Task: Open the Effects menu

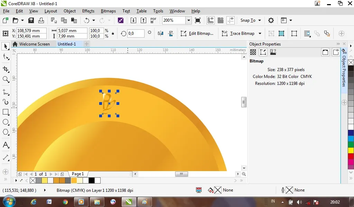Action: (88, 11)
